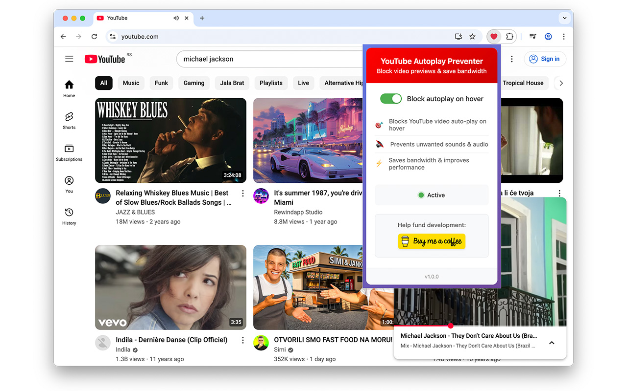Image resolution: width=627 pixels, height=391 pixels.
Task: Click the miniplayer Michael Jackson title
Action: point(469,336)
